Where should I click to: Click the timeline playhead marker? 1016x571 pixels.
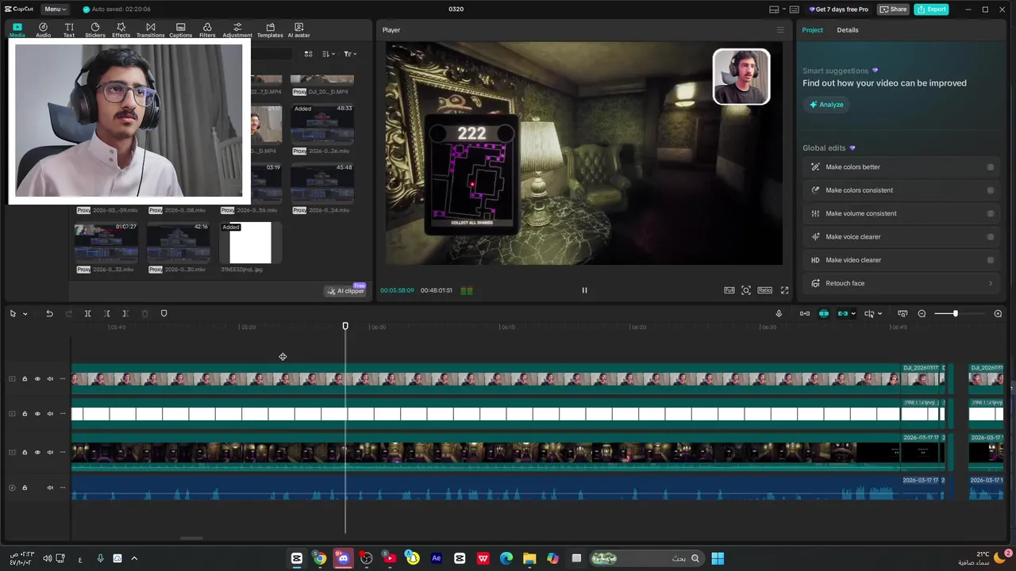[345, 326]
